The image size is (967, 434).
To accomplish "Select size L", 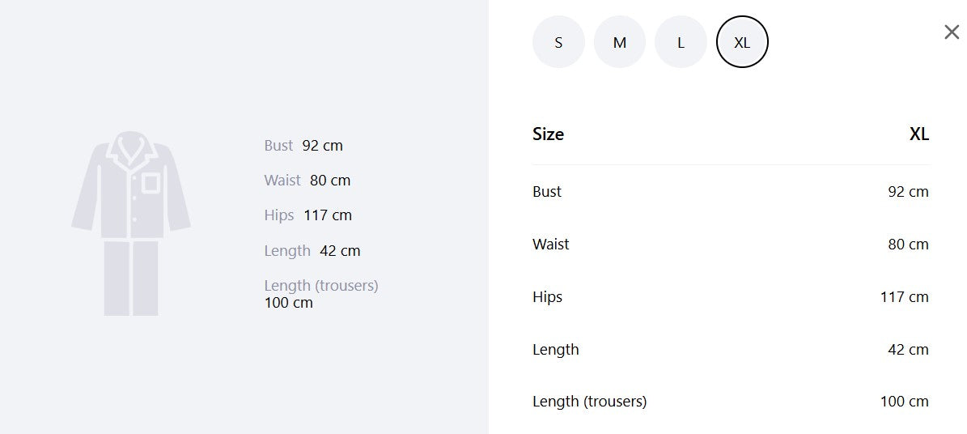I will click(x=681, y=42).
